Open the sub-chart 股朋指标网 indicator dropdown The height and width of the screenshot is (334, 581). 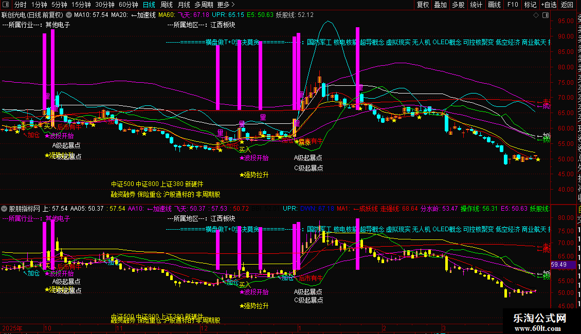[4, 209]
